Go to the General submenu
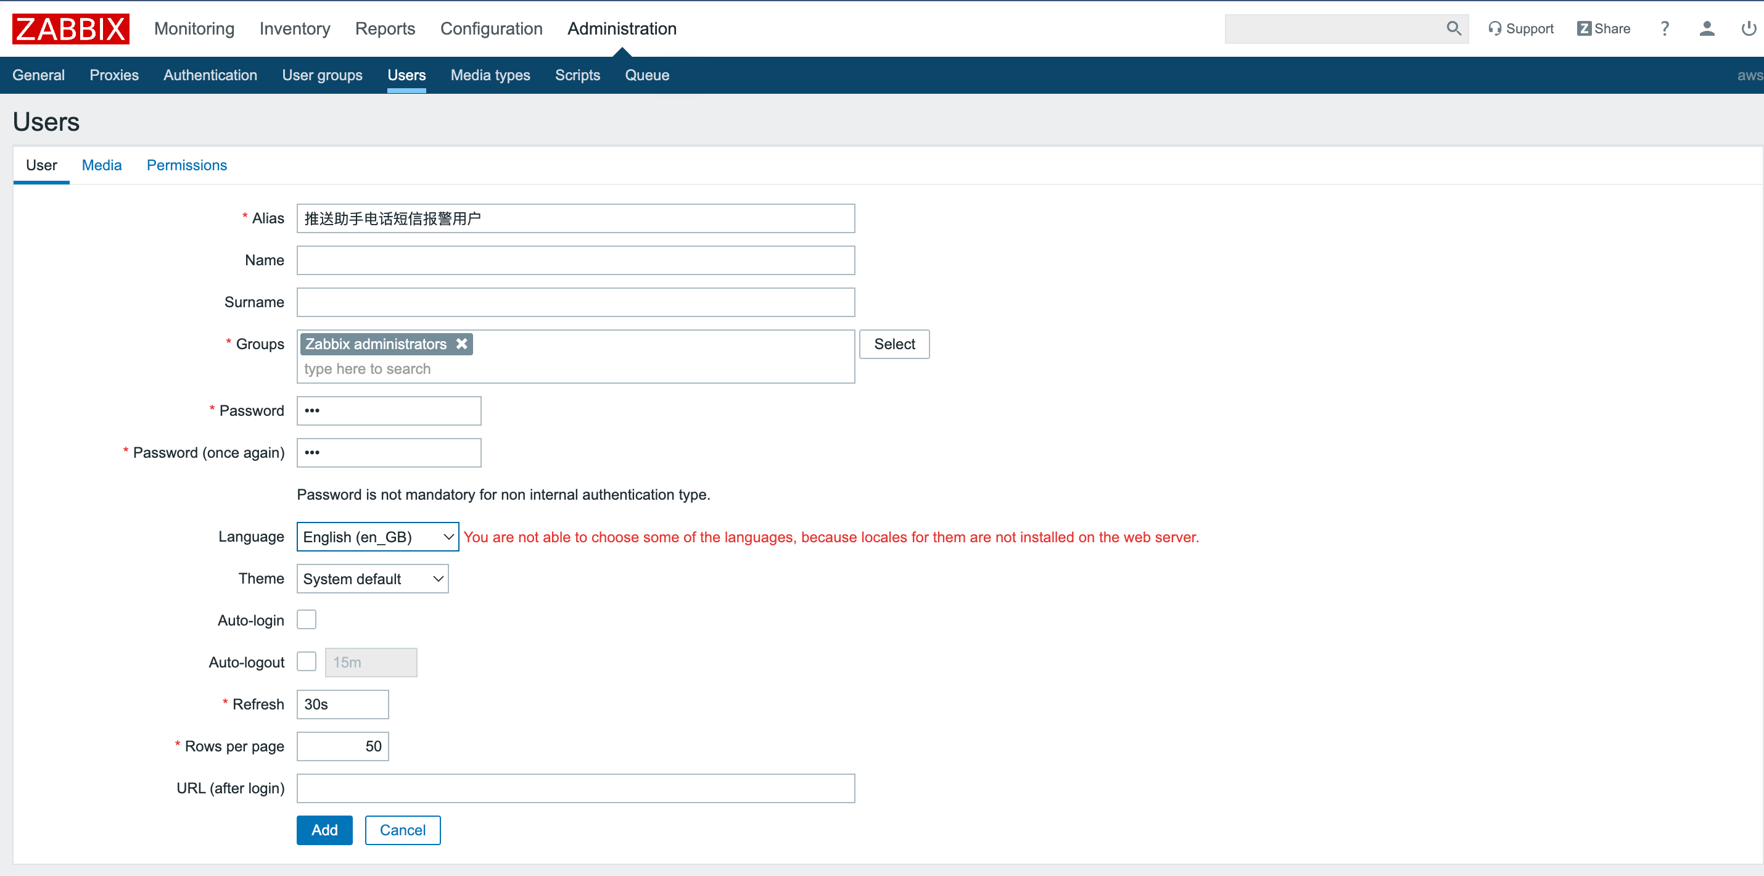1764x876 pixels. pyautogui.click(x=38, y=75)
